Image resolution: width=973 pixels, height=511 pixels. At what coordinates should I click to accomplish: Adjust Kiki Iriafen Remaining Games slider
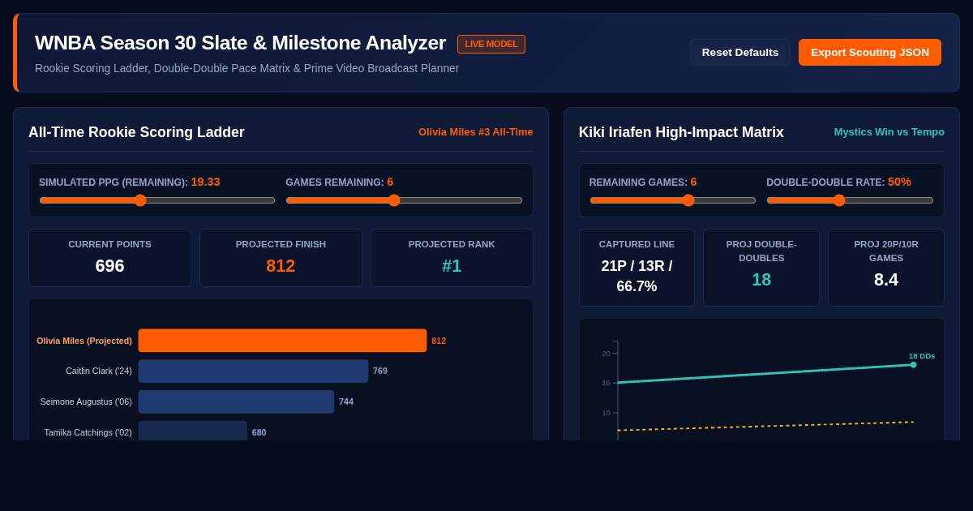pos(672,200)
